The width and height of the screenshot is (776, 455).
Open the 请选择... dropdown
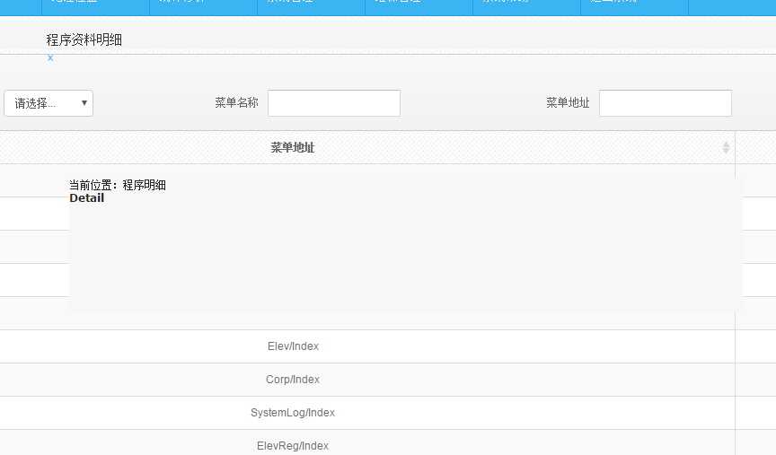48,103
